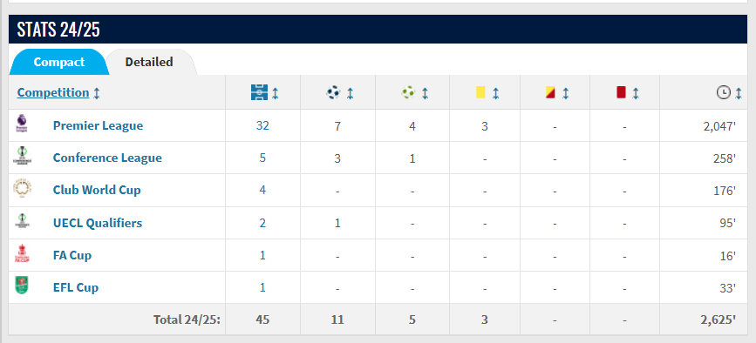
Task: Select the Compact tab
Action: (58, 62)
